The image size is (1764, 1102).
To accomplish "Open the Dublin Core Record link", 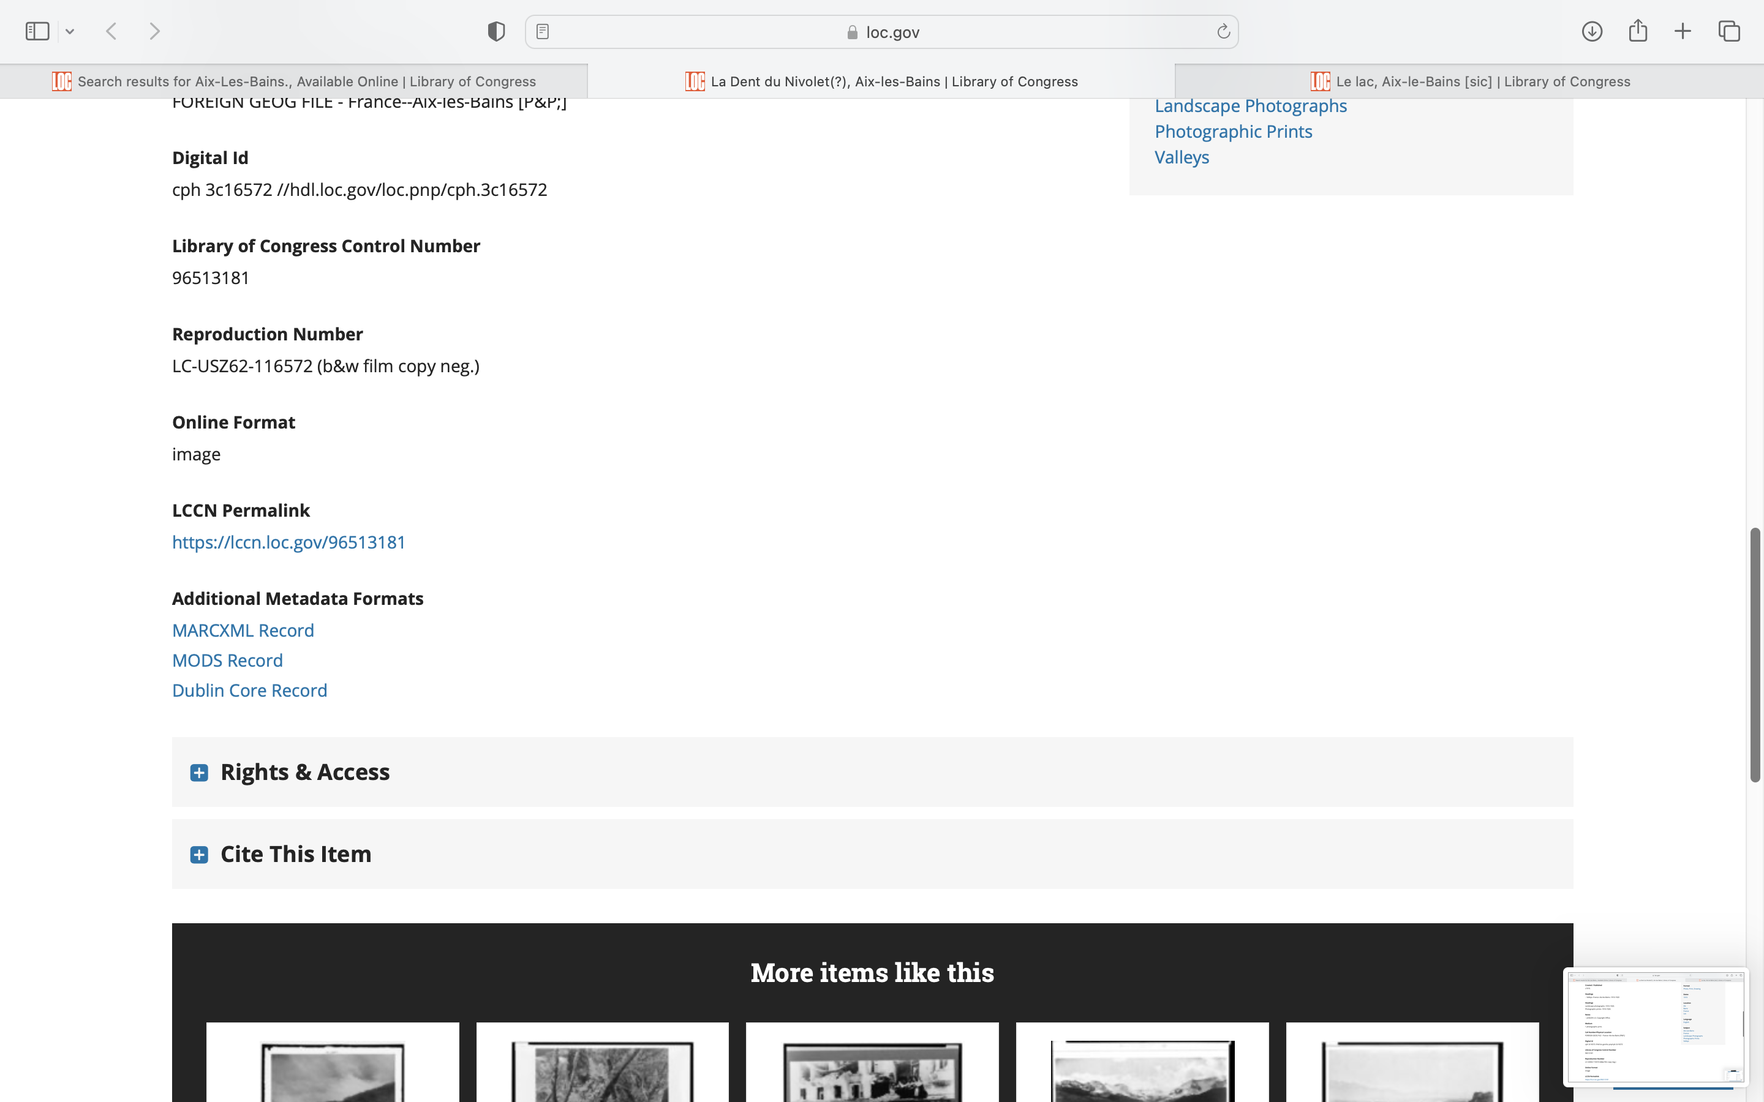I will [x=249, y=690].
